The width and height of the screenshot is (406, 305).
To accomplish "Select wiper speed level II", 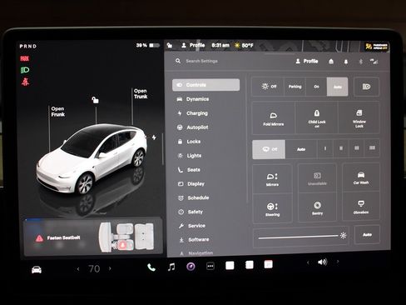I will click(x=341, y=149).
